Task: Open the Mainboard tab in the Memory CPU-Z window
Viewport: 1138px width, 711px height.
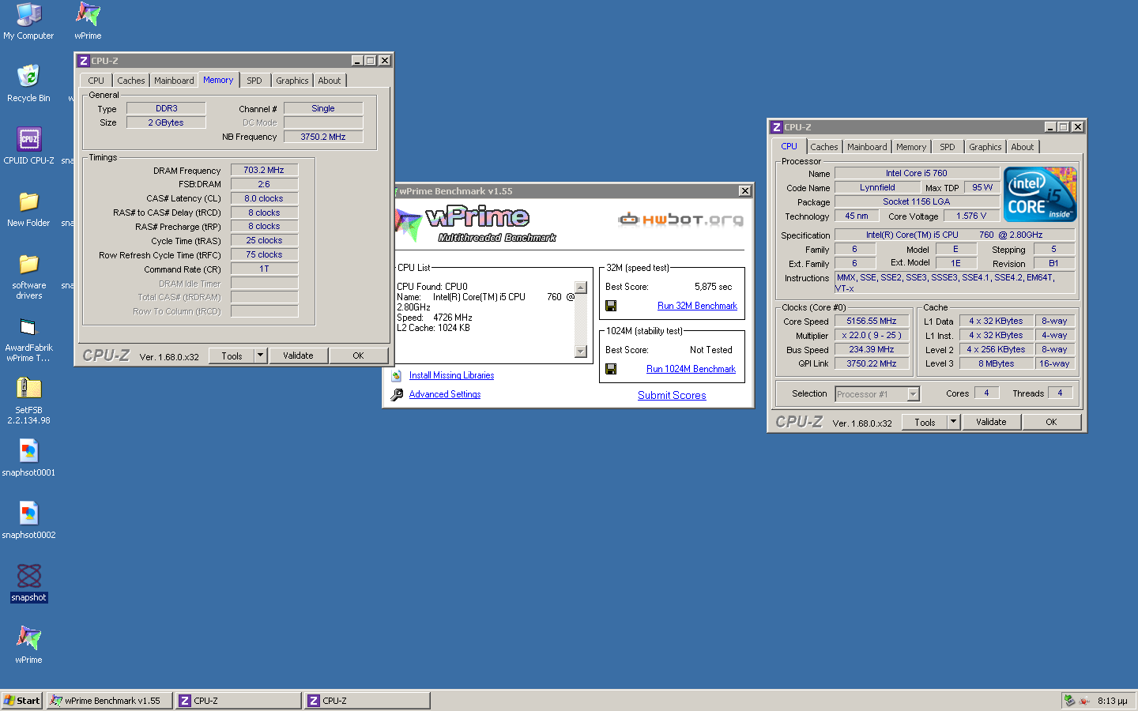Action: point(174,81)
